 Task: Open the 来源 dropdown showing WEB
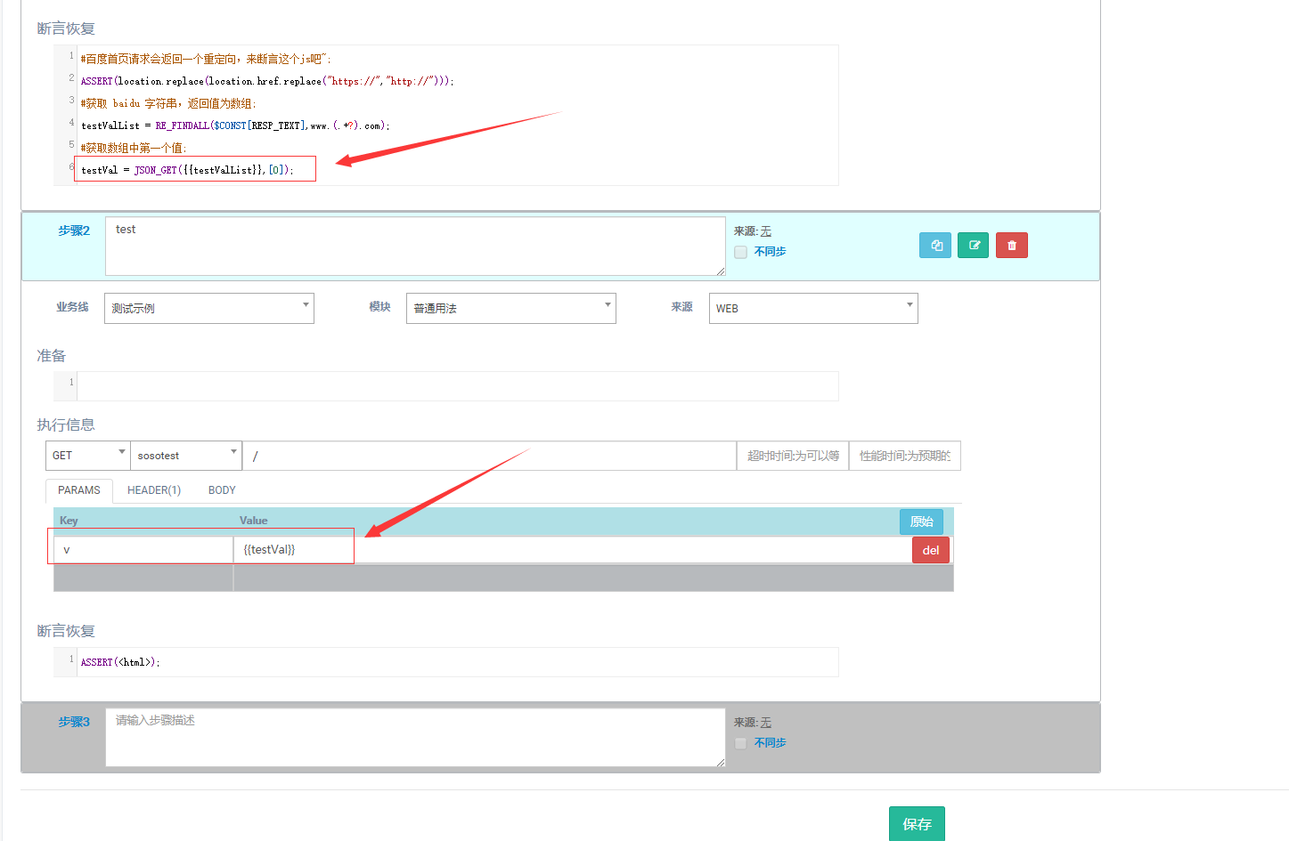click(x=813, y=308)
